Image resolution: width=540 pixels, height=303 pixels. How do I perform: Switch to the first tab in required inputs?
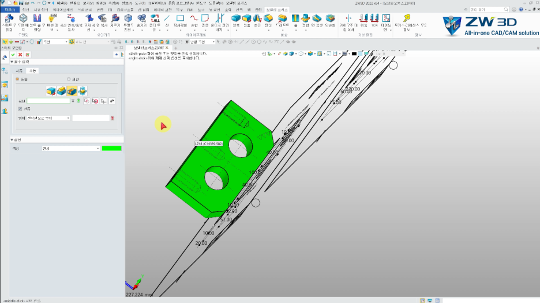19,70
